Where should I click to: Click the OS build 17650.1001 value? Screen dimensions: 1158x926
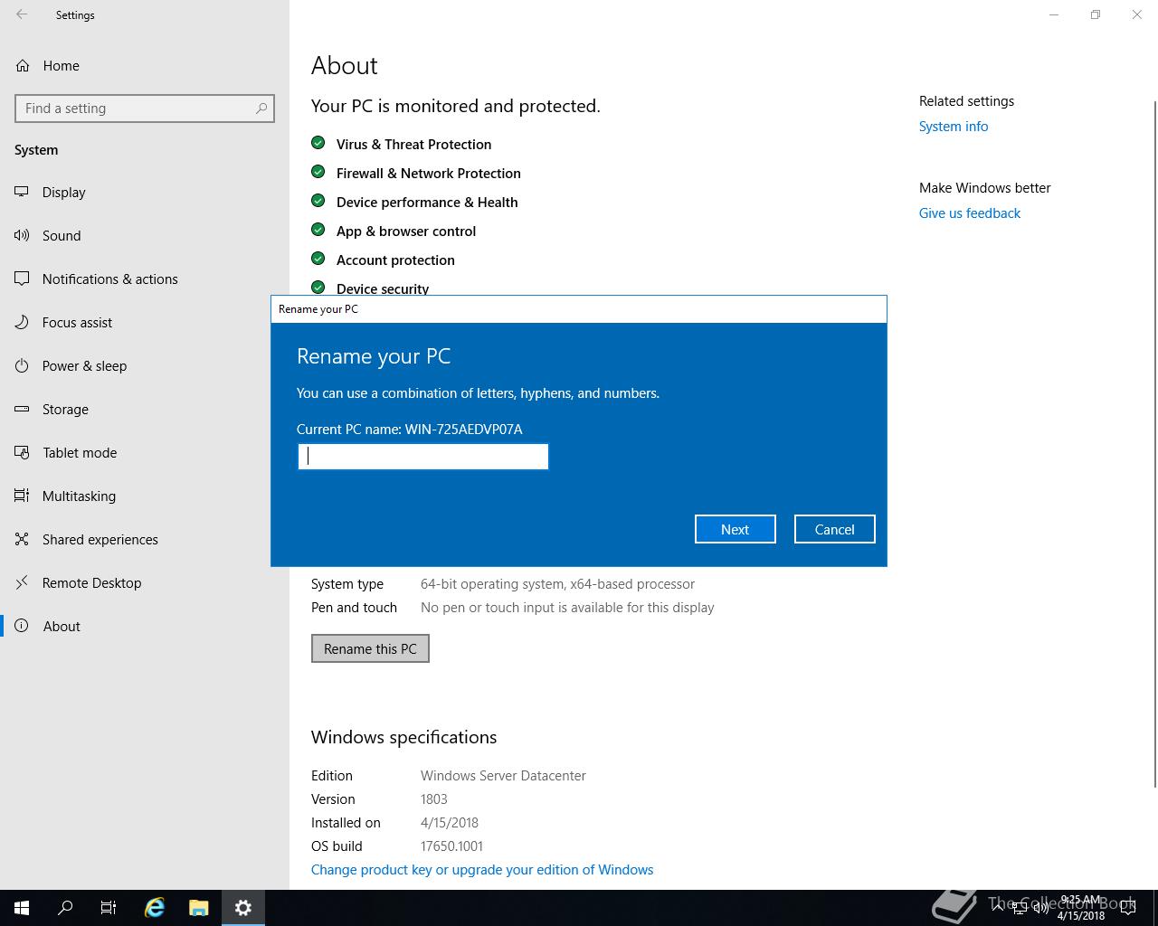pos(451,846)
